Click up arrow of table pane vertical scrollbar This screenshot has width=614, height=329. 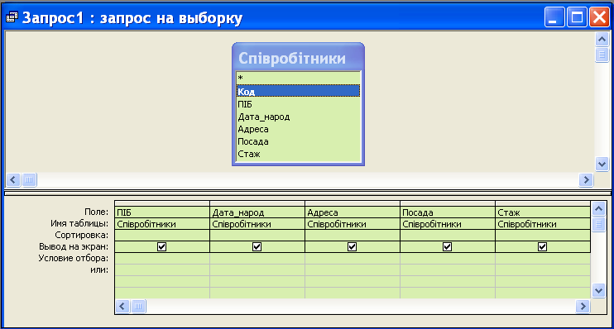pyautogui.click(x=602, y=39)
